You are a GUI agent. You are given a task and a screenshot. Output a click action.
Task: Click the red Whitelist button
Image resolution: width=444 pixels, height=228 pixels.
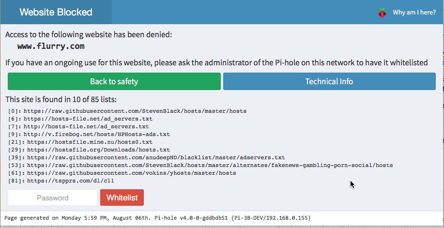tap(122, 198)
